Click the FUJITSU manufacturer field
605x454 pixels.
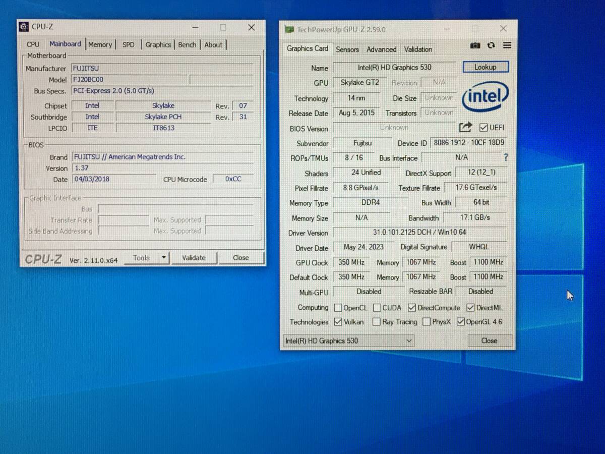[162, 68]
